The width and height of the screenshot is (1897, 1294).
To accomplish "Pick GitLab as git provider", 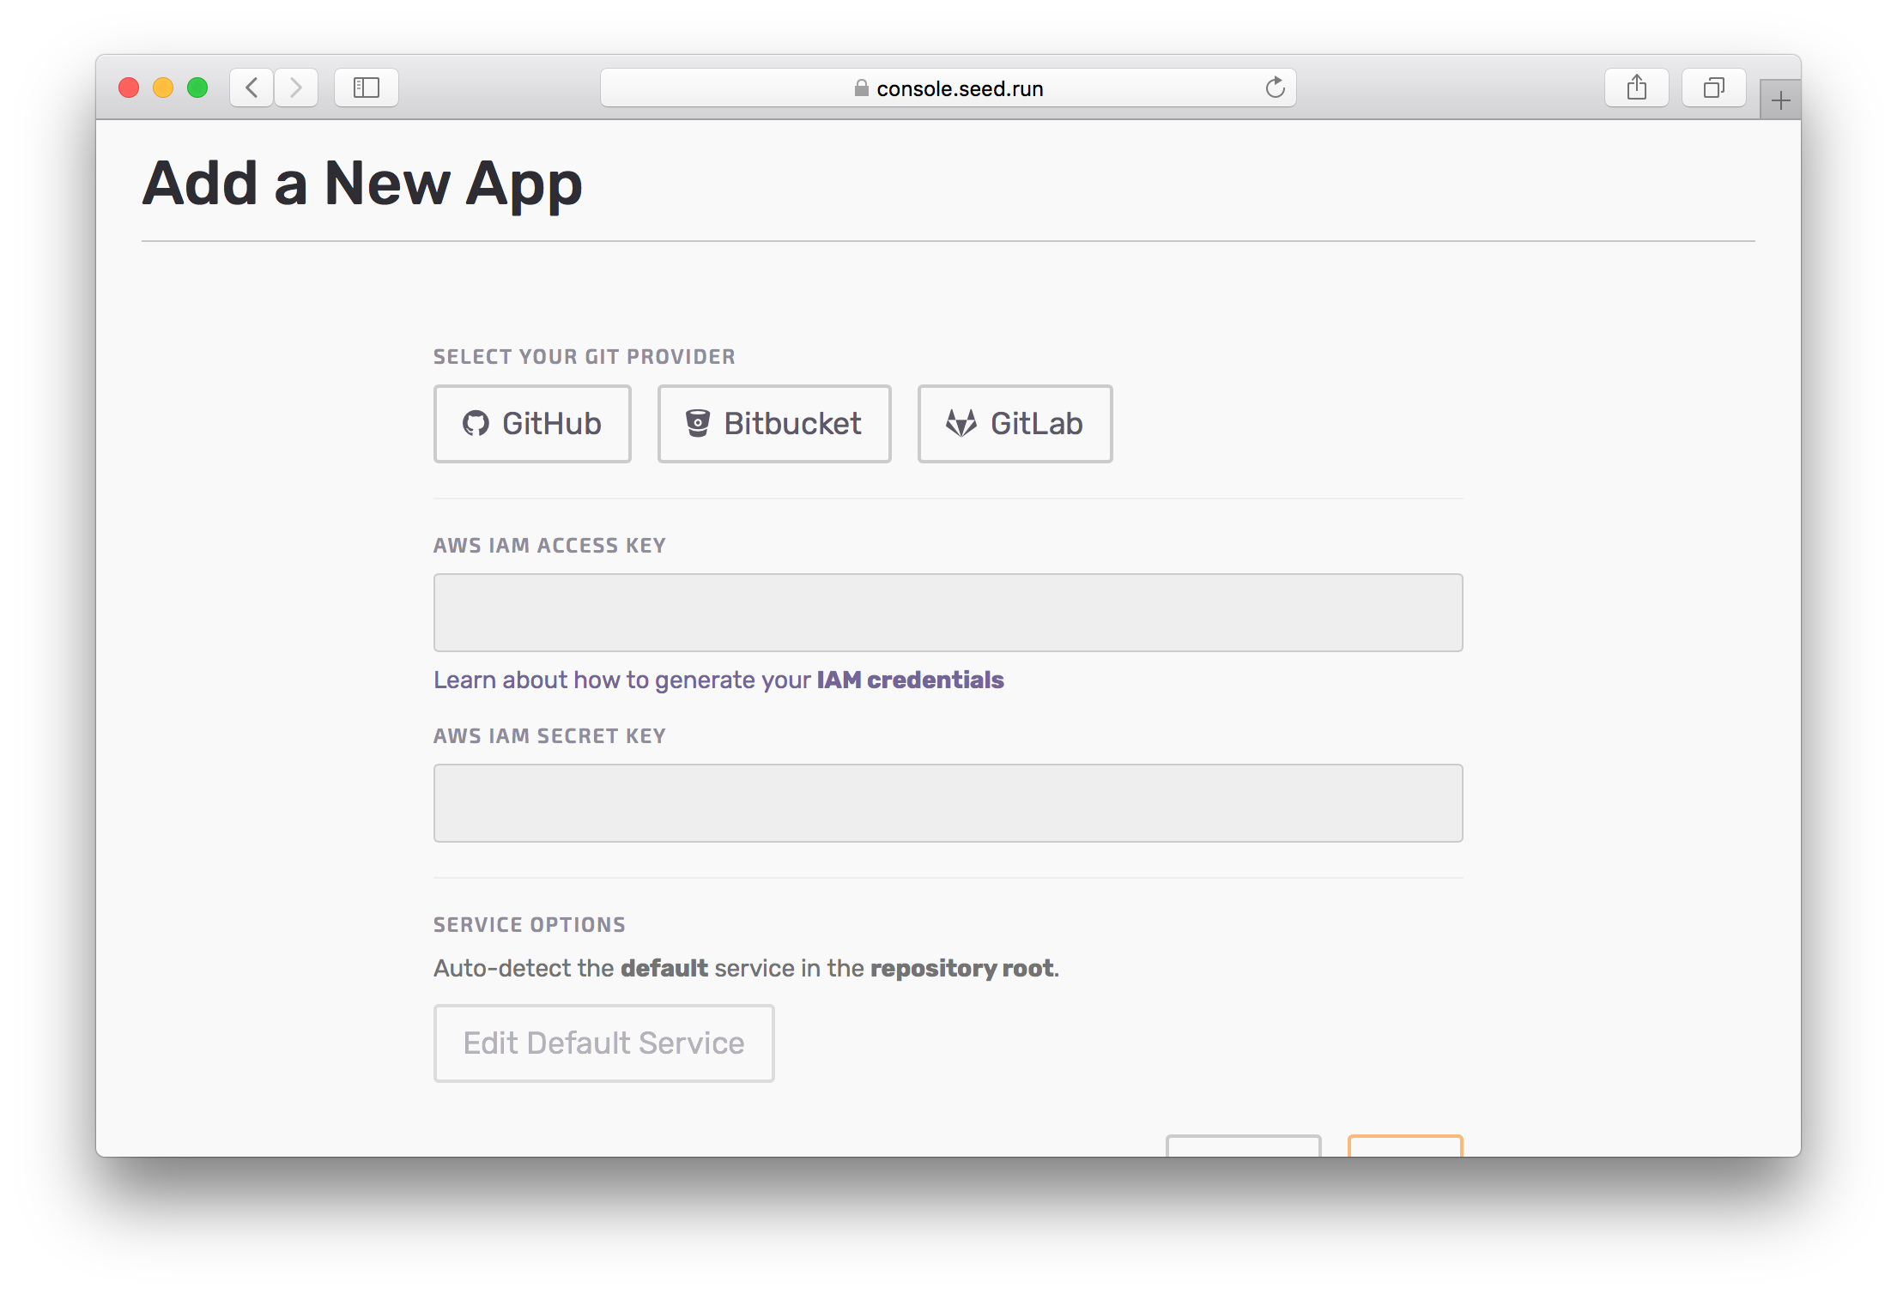I will [1015, 424].
